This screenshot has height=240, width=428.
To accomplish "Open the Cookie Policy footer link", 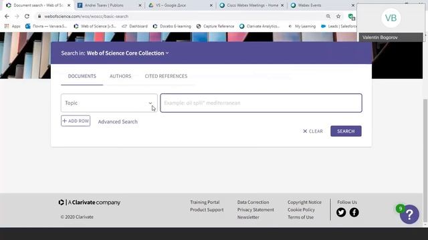I will tap(301, 210).
